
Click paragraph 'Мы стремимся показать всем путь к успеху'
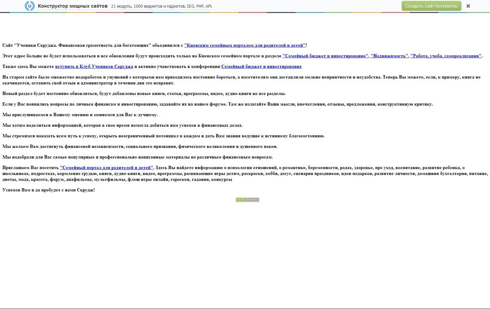(x=164, y=136)
